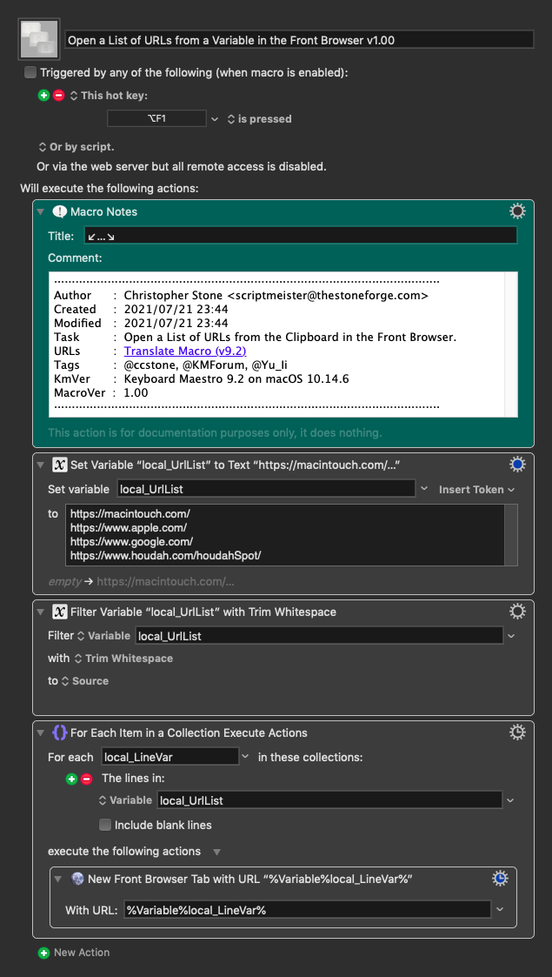
Task: Edit Filter variable field 'local_UrlList'
Action: tap(319, 636)
